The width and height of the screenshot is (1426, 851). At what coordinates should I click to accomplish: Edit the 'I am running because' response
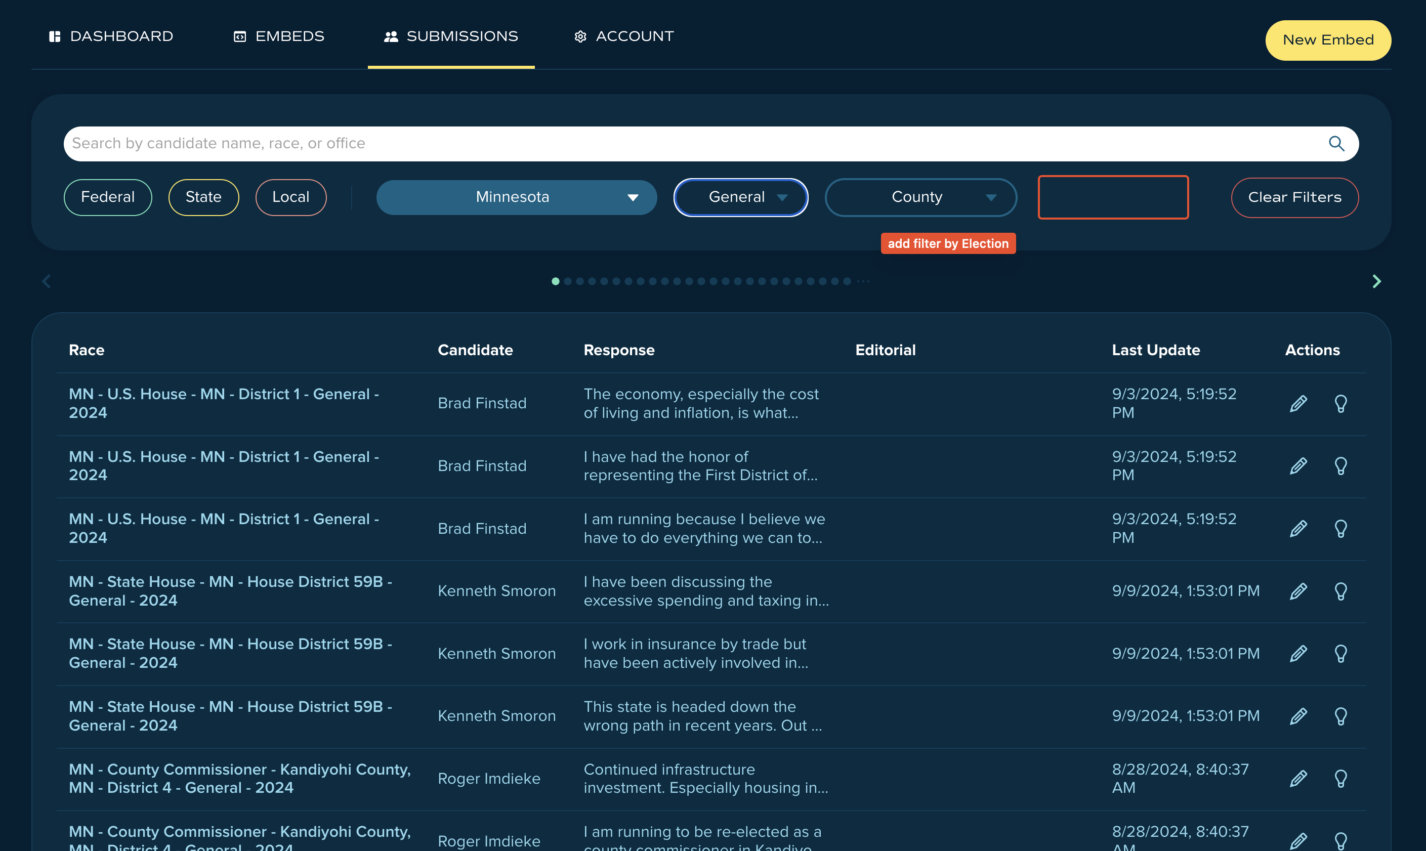click(x=1298, y=528)
